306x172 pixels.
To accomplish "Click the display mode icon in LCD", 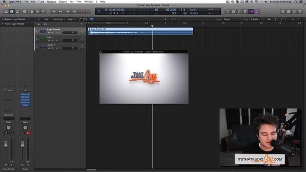I will [x=99, y=11].
